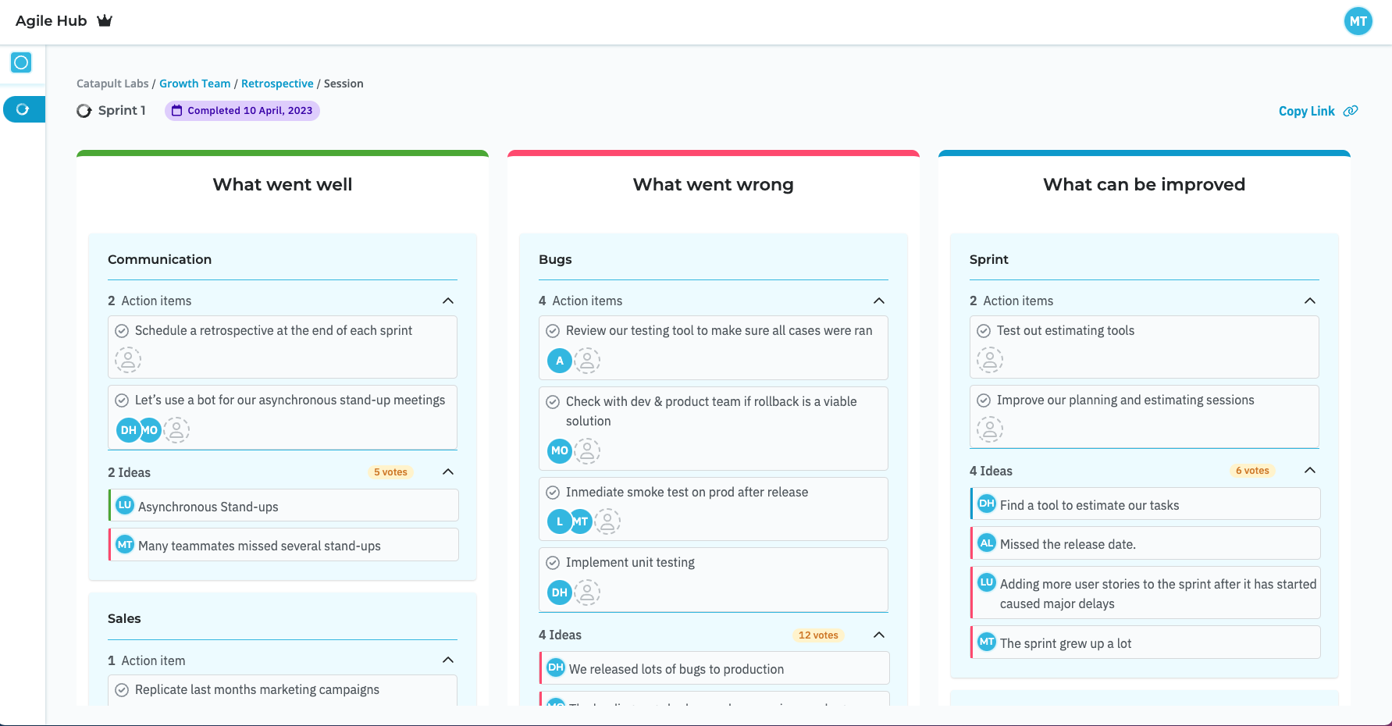Collapse Action items under Communication

pyautogui.click(x=448, y=301)
